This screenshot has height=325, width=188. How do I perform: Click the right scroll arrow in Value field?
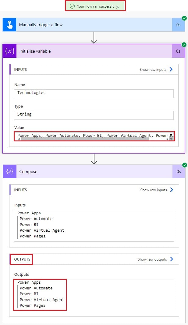167,139
